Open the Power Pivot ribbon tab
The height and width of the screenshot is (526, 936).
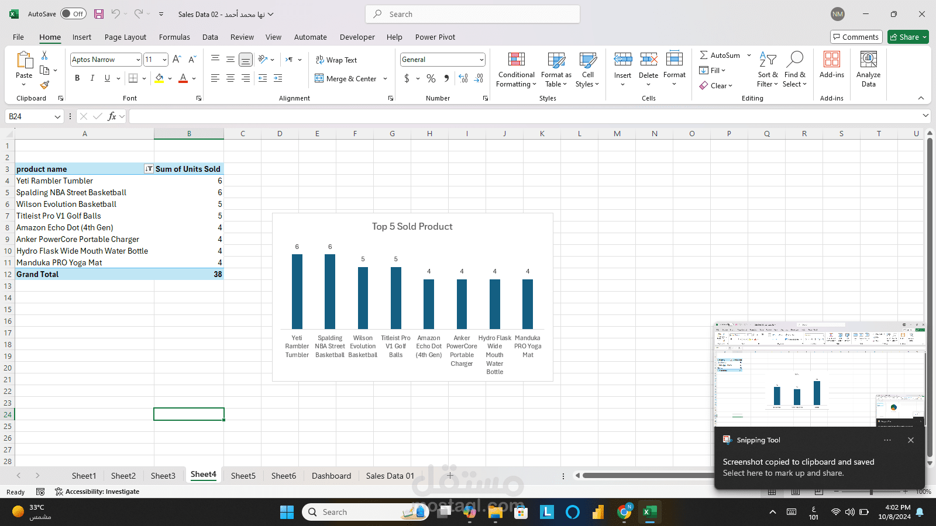tap(435, 37)
